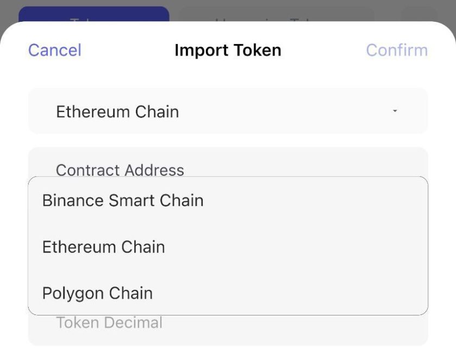The image size is (456, 359).
Task: Open the Ethereum Chain network selector
Action: (117, 112)
